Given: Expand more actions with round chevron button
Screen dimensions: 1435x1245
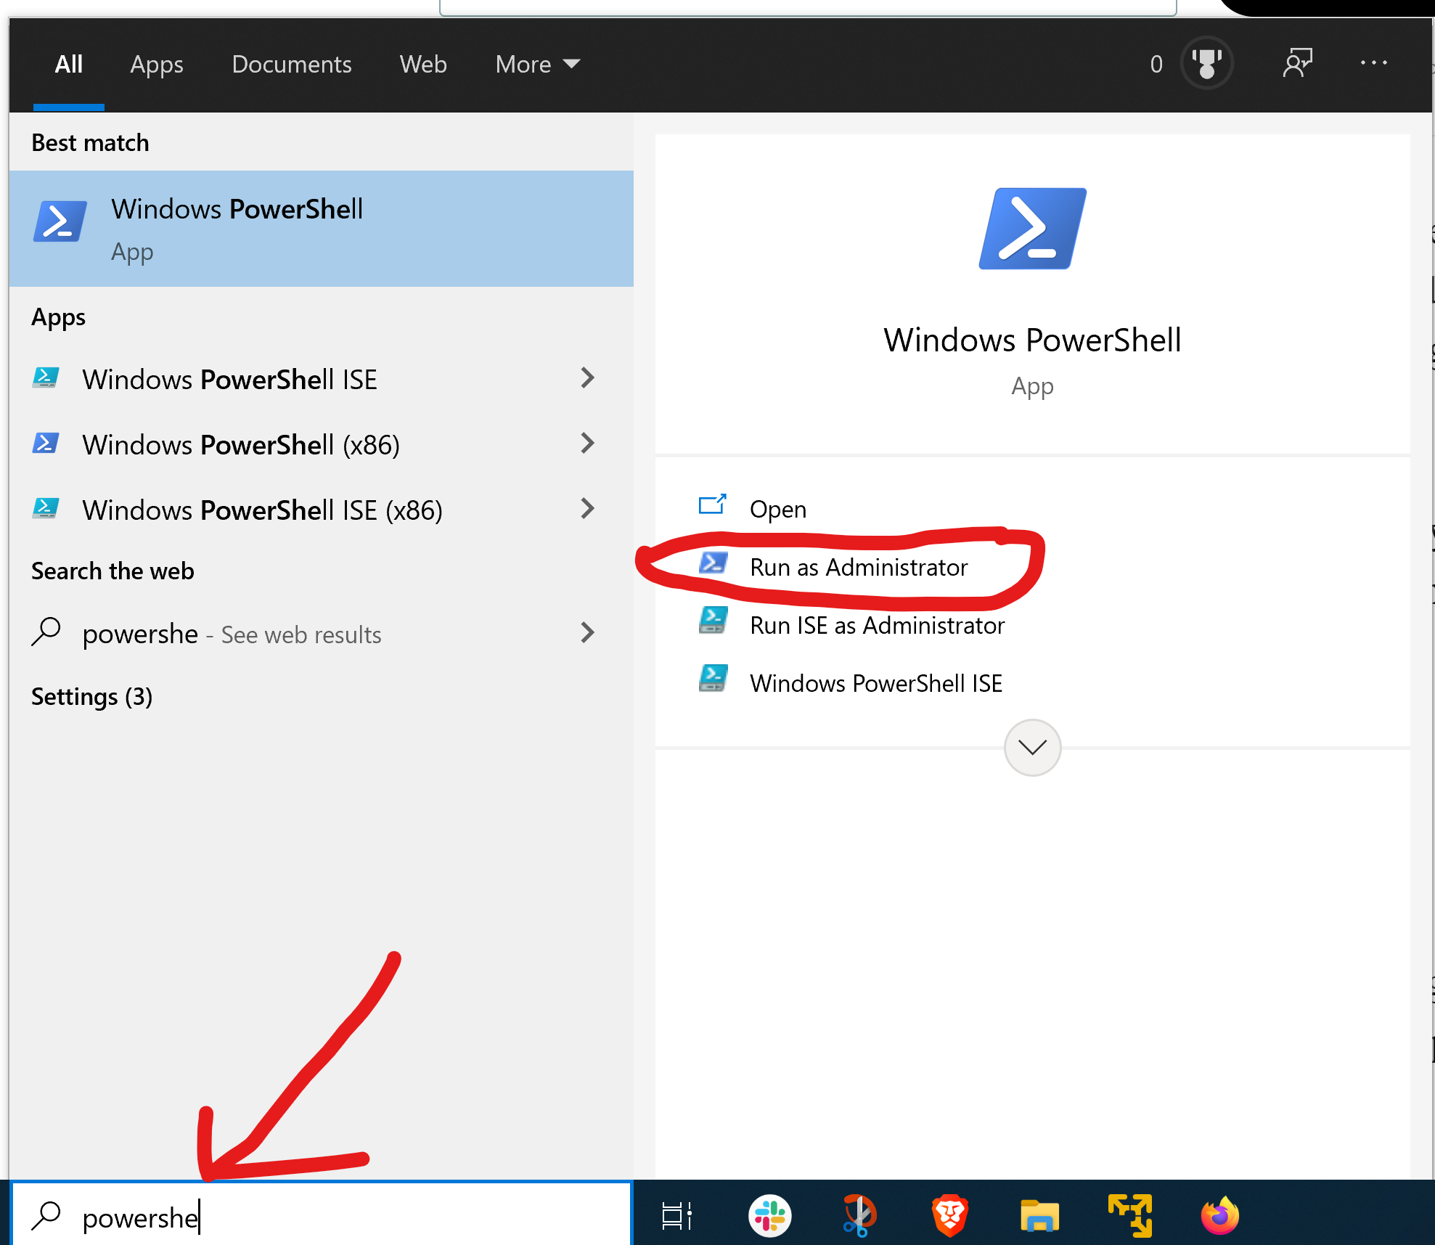Looking at the screenshot, I should coord(1032,747).
